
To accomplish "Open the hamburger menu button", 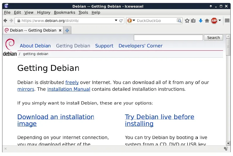I will 227,20.
